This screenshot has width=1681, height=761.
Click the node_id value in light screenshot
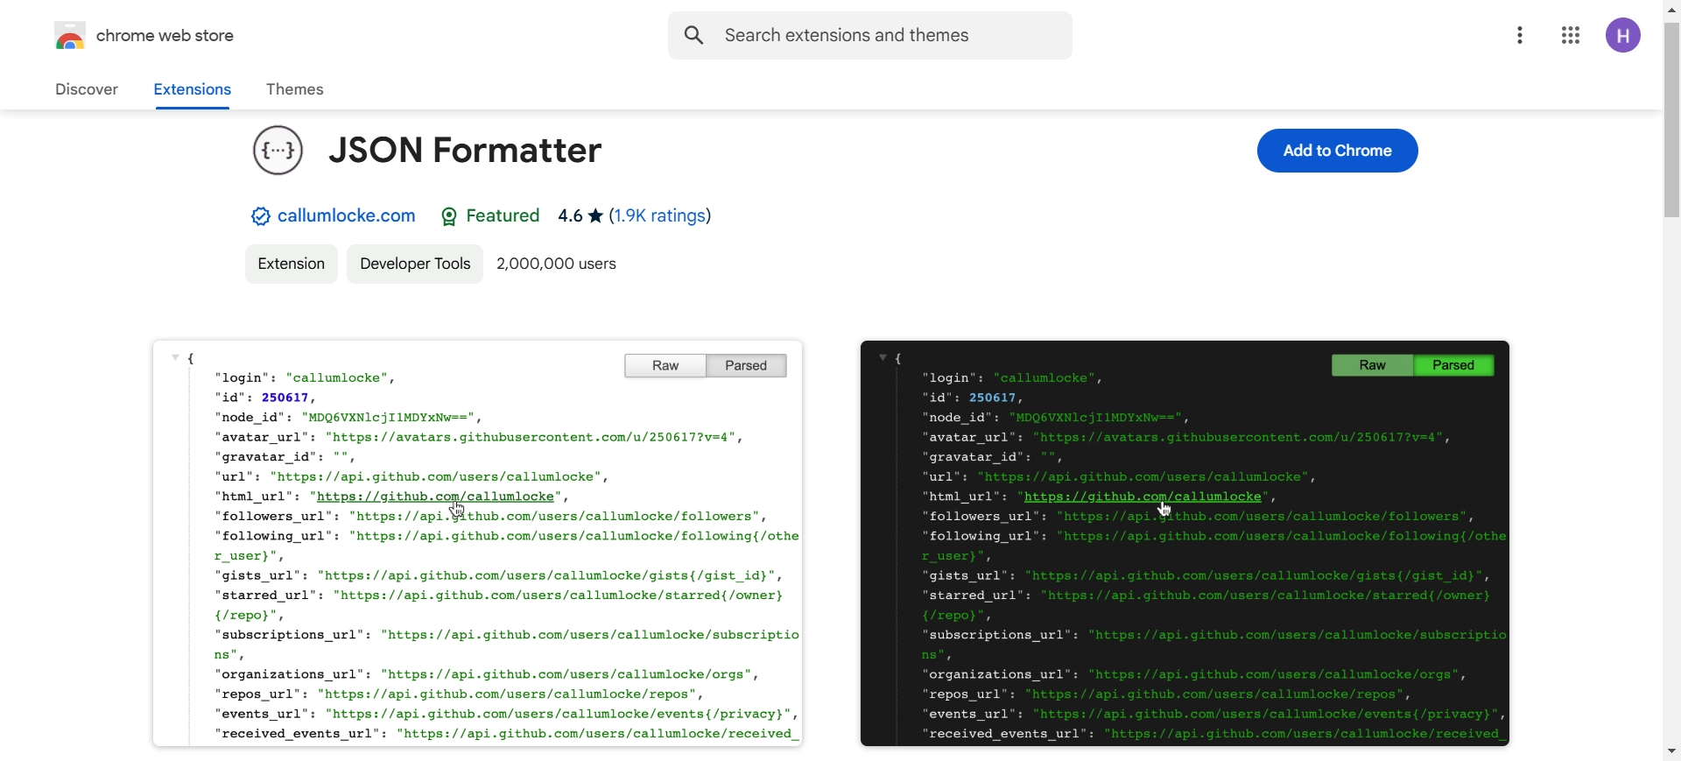(389, 418)
